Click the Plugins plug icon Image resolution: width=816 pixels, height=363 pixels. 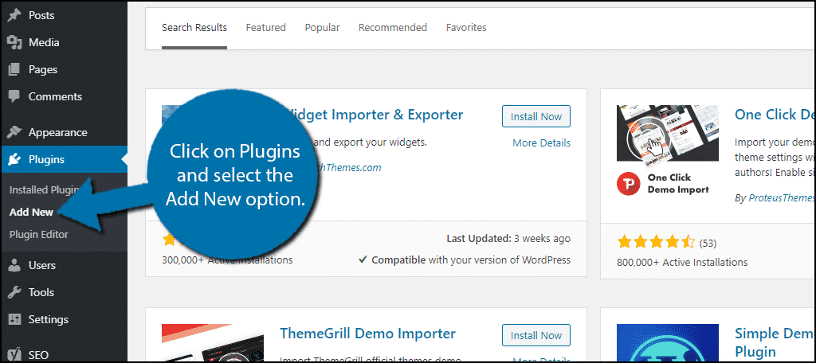(14, 159)
